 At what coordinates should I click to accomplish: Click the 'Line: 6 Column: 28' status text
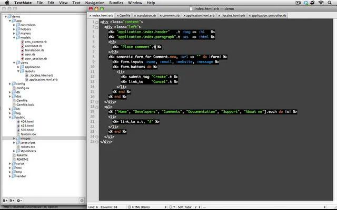pos(103,207)
